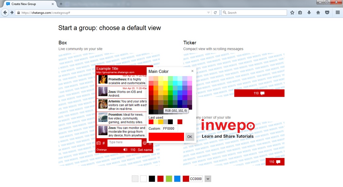Open the smiley emoticon picker in chat
The height and width of the screenshot is (187, 343).
click(x=144, y=143)
